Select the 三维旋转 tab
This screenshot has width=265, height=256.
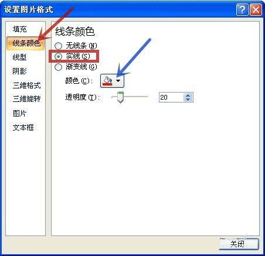(x=25, y=99)
